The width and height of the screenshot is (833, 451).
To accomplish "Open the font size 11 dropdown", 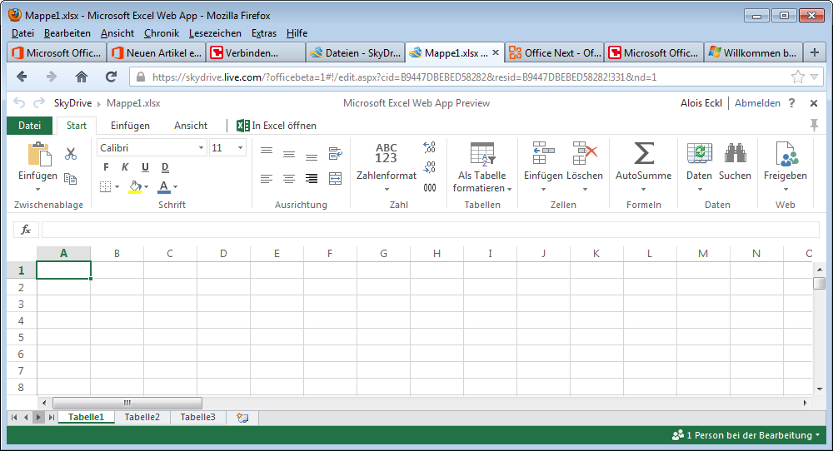I will 240,148.
